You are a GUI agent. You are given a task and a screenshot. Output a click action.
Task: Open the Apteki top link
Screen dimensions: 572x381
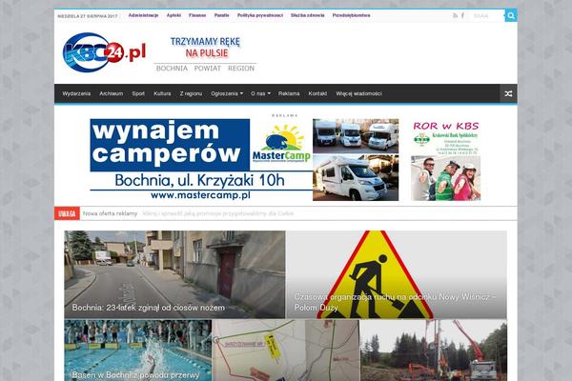pos(174,15)
